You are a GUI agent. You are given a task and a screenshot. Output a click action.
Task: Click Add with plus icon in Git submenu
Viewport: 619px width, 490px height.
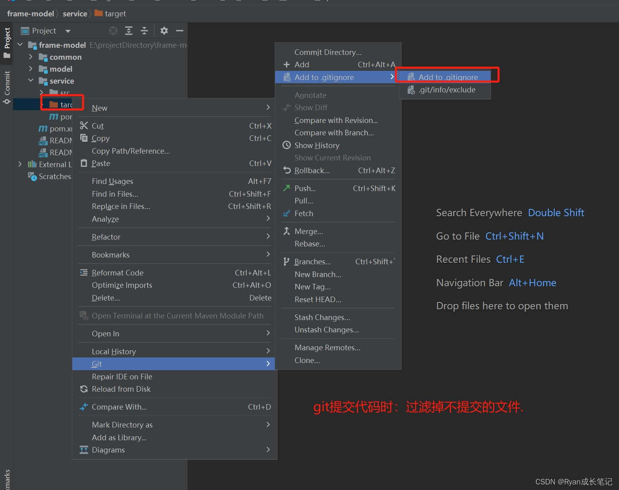point(338,64)
